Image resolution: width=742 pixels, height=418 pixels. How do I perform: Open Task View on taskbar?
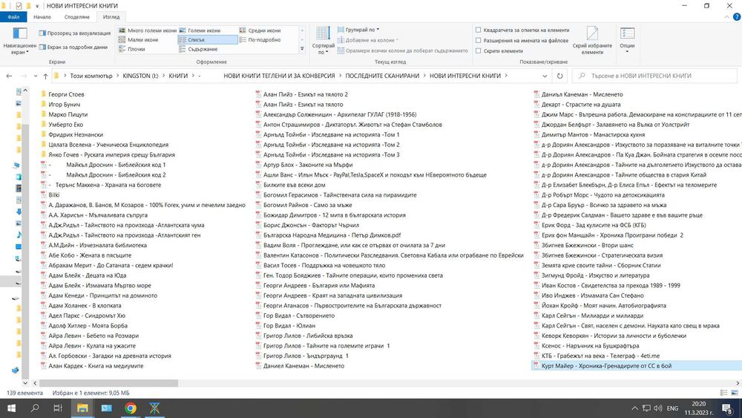pos(58,408)
